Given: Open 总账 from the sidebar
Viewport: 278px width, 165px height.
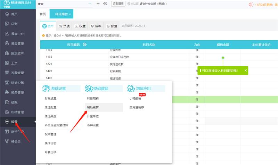Looking at the screenshot, I should [x=14, y=24].
